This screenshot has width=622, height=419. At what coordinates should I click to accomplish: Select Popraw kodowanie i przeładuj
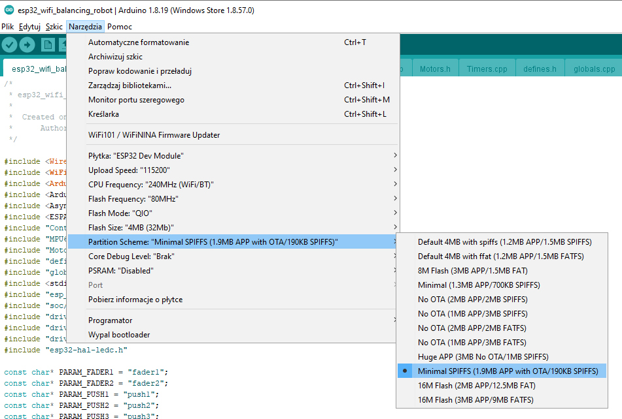(x=233, y=71)
